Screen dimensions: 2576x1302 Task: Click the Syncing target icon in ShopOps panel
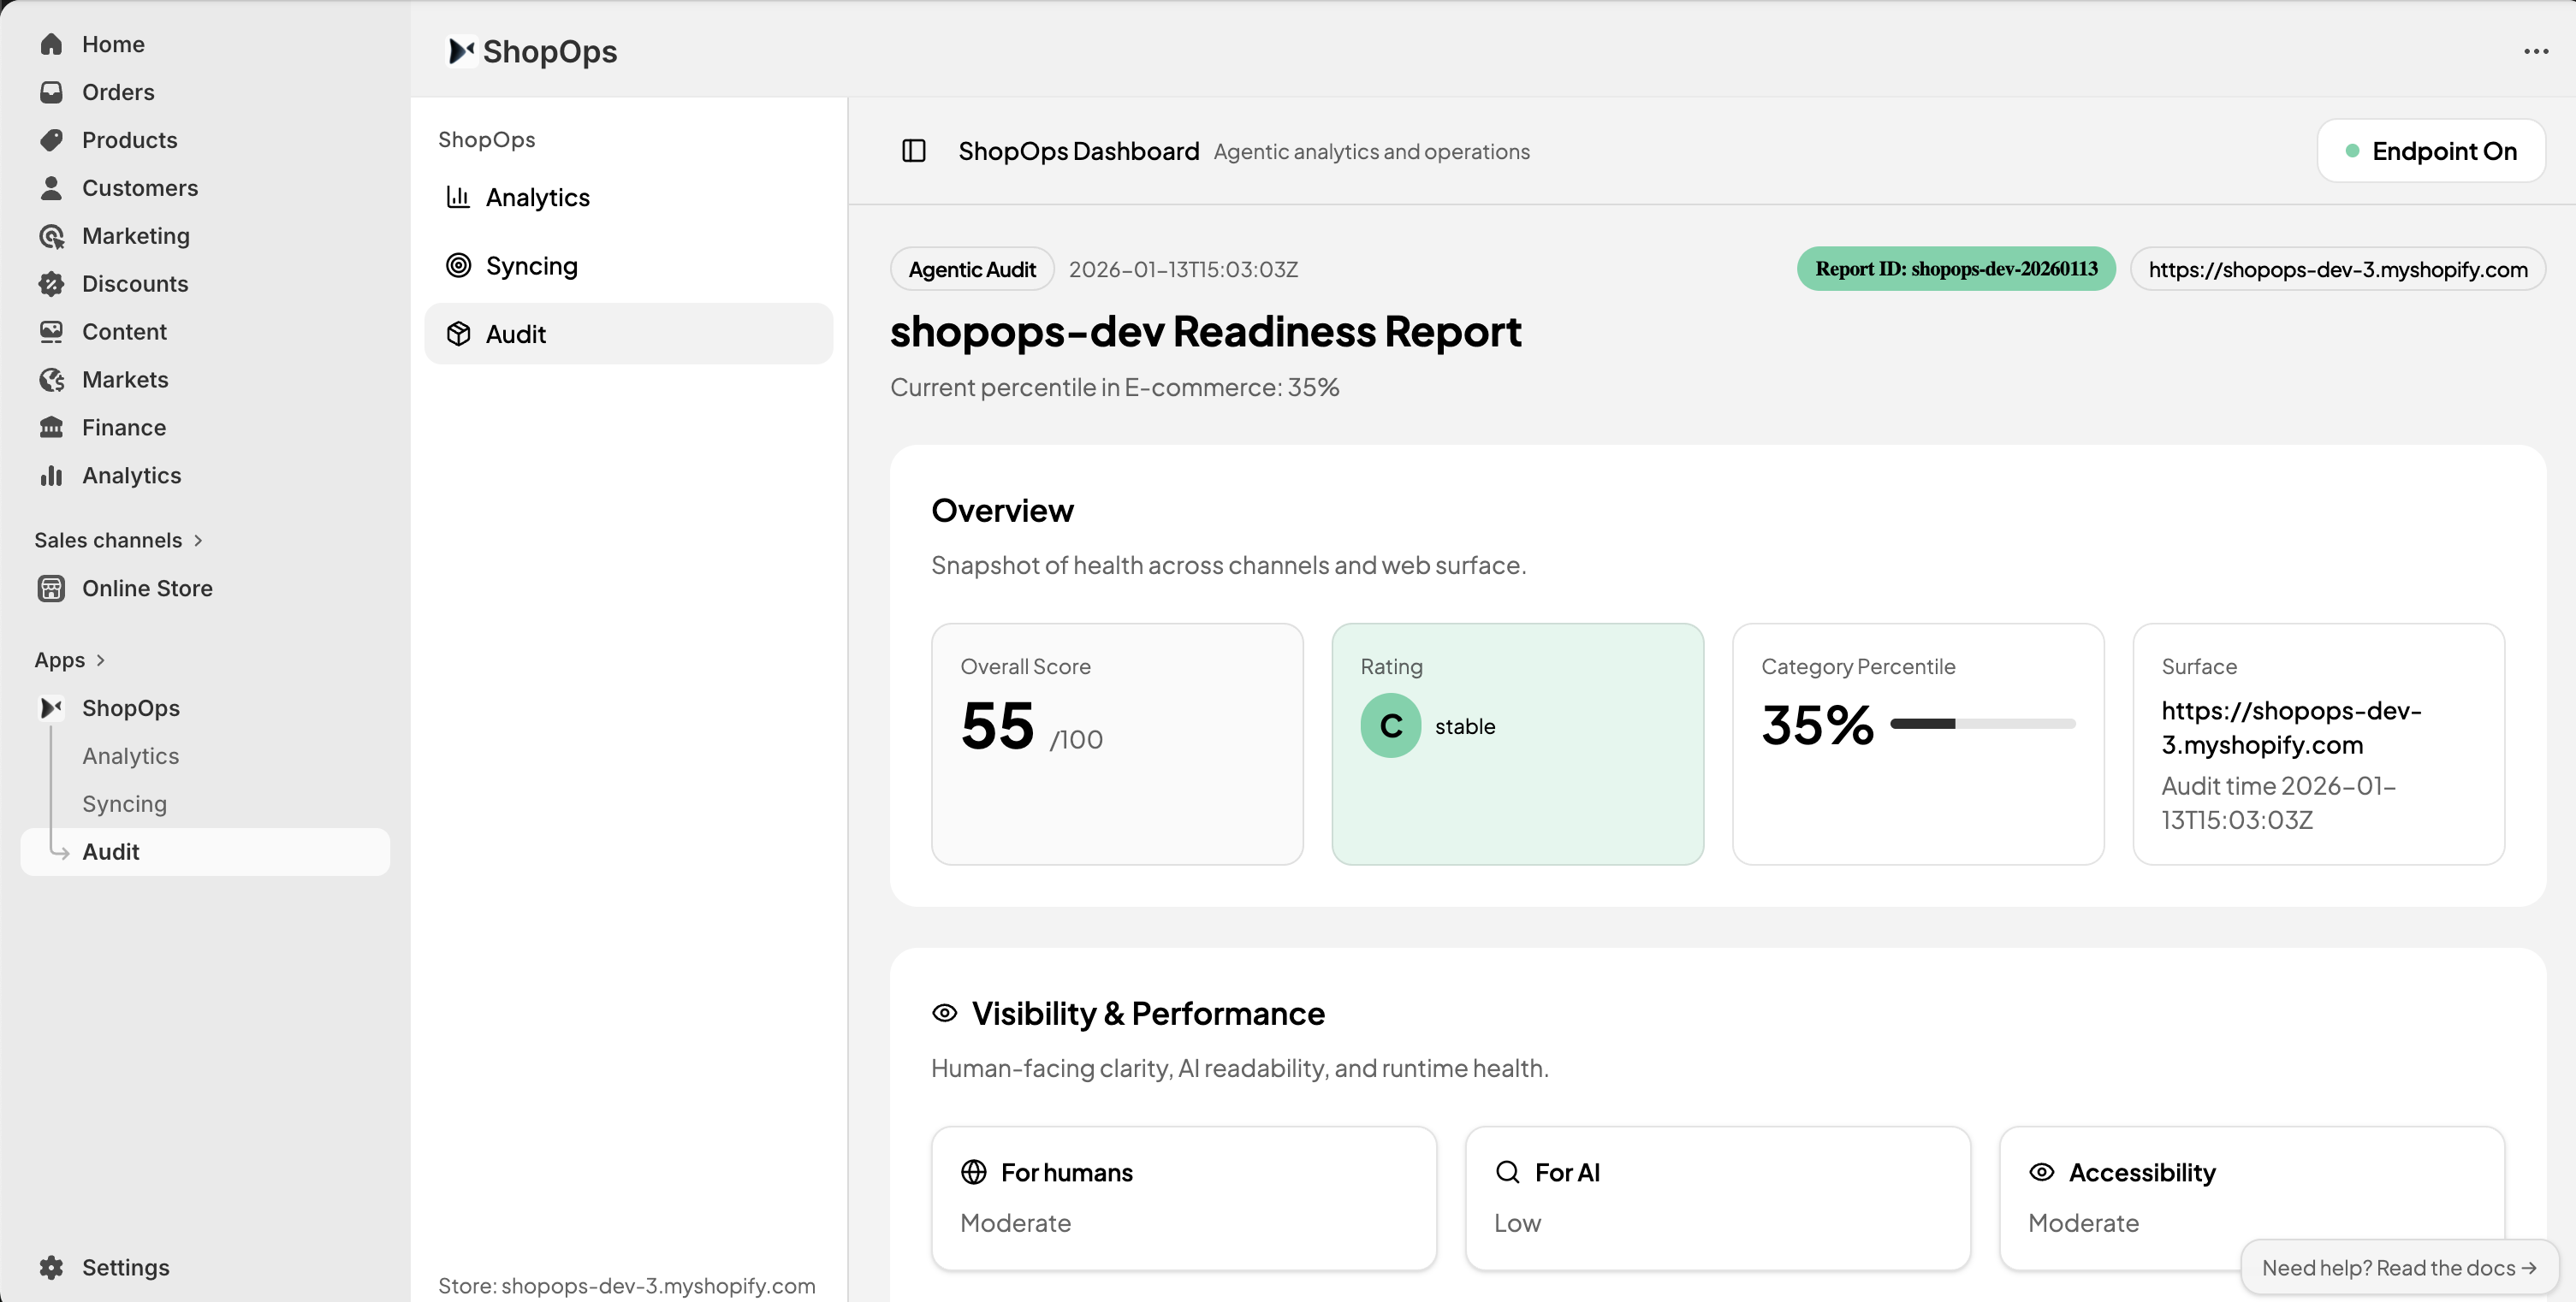(459, 265)
